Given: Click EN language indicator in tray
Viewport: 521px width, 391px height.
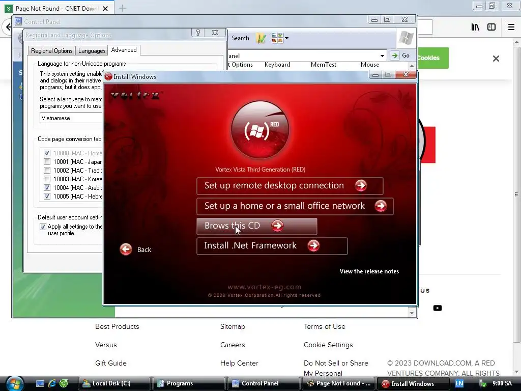Looking at the screenshot, I should pos(459,383).
